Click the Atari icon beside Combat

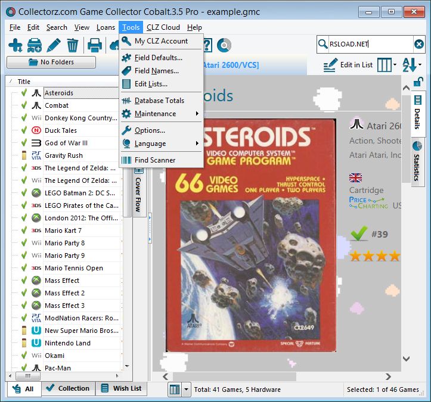click(36, 105)
